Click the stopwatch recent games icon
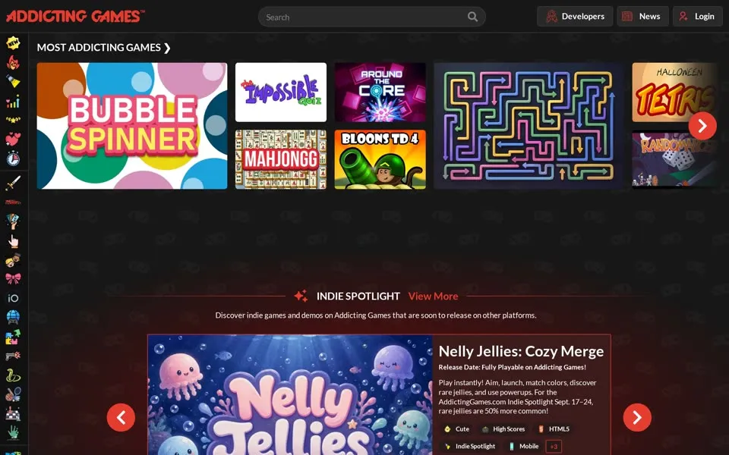This screenshot has width=729, height=455. click(13, 158)
